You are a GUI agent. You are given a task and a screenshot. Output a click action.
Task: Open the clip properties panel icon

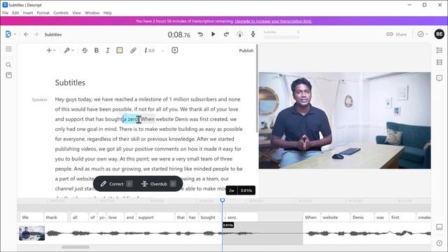click(440, 62)
